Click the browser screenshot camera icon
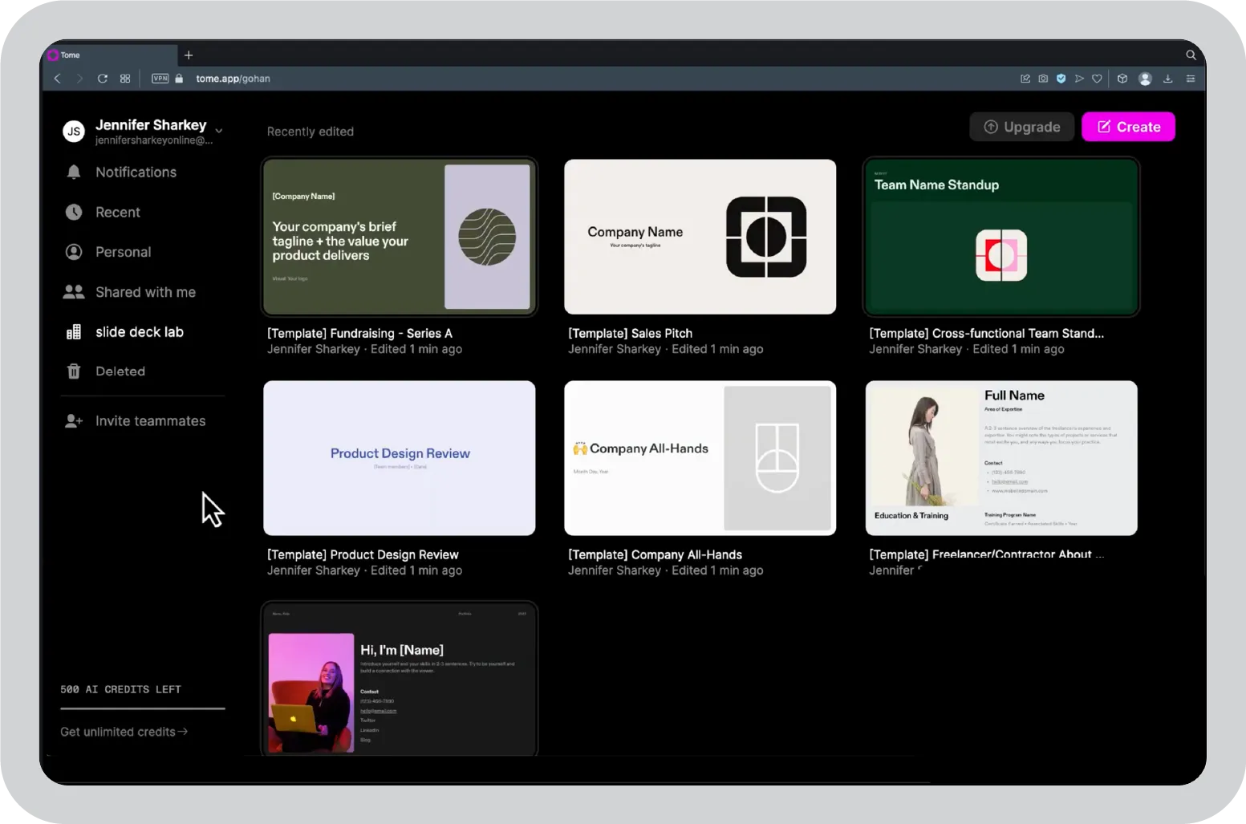Viewport: 1246px width, 824px height. click(1043, 79)
